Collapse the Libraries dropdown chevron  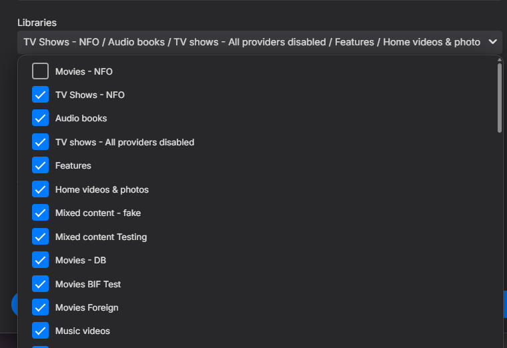click(492, 42)
